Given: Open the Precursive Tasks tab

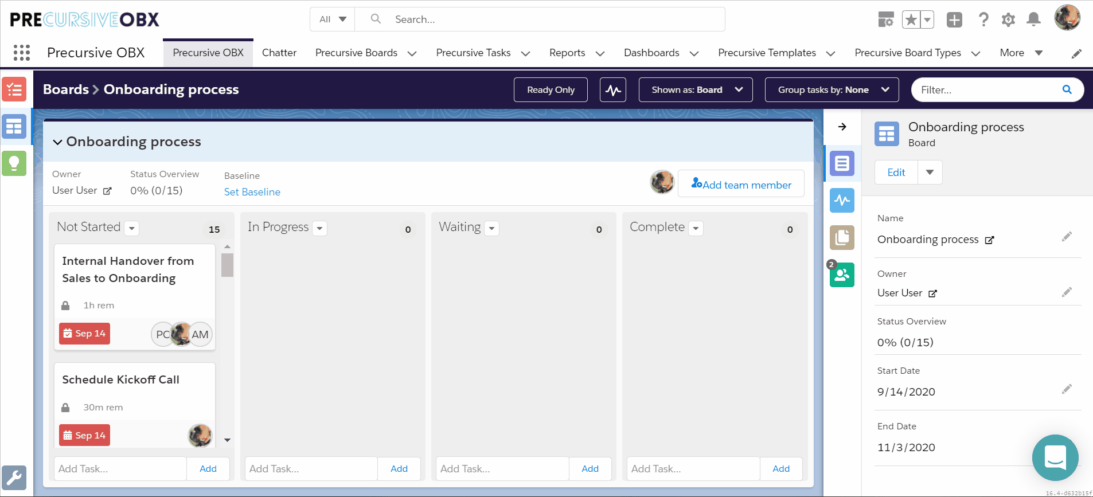Looking at the screenshot, I should point(473,53).
